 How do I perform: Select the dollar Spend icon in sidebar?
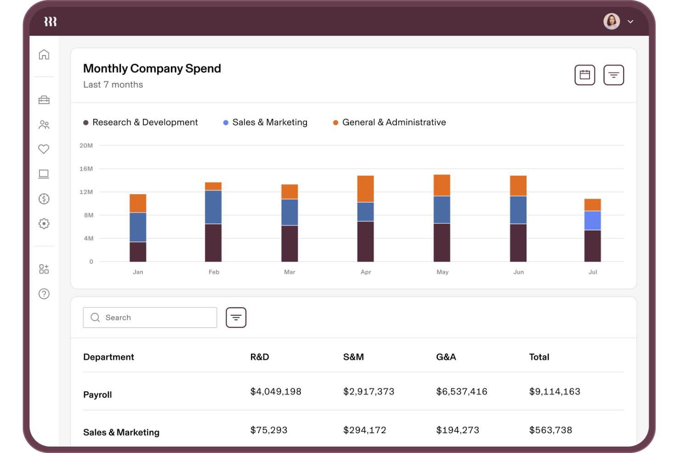click(44, 199)
